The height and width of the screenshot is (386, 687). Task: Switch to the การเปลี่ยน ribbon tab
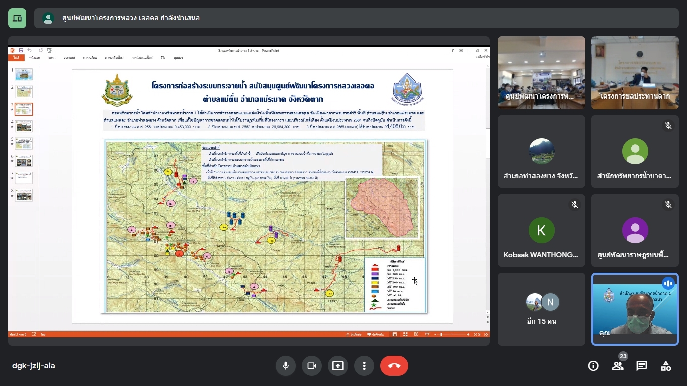click(x=90, y=58)
